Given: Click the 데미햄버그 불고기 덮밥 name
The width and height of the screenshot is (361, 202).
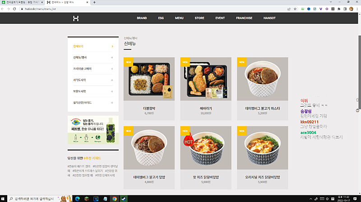Looking at the screenshot, I should [149, 177].
